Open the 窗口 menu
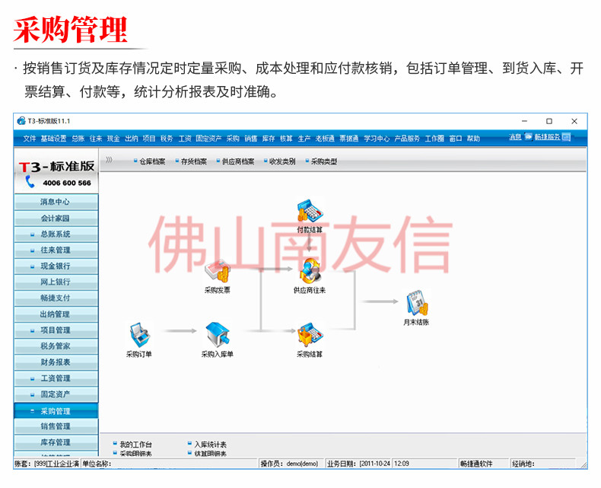This screenshot has height=488, width=601. (456, 139)
